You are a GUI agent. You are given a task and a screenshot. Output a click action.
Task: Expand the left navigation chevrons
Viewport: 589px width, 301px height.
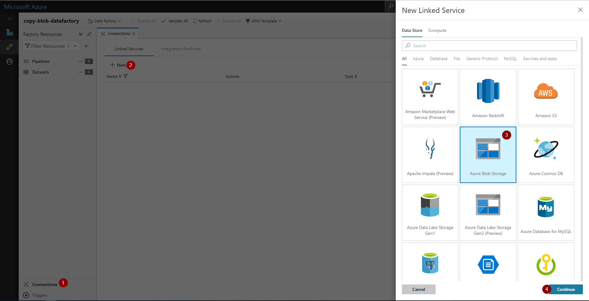point(10,19)
